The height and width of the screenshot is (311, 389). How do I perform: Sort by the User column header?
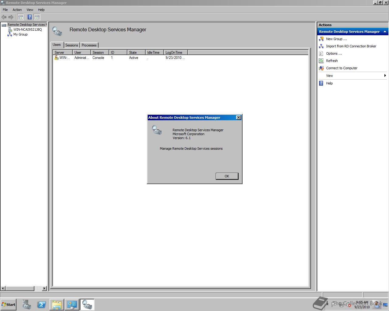[81, 53]
